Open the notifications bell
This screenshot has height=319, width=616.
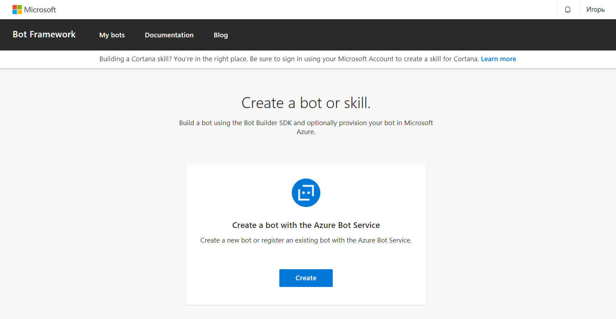tap(568, 10)
